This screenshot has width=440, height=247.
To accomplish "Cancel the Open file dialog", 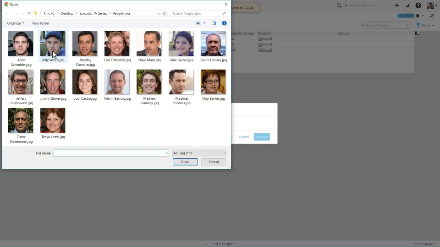I will pos(214,162).
